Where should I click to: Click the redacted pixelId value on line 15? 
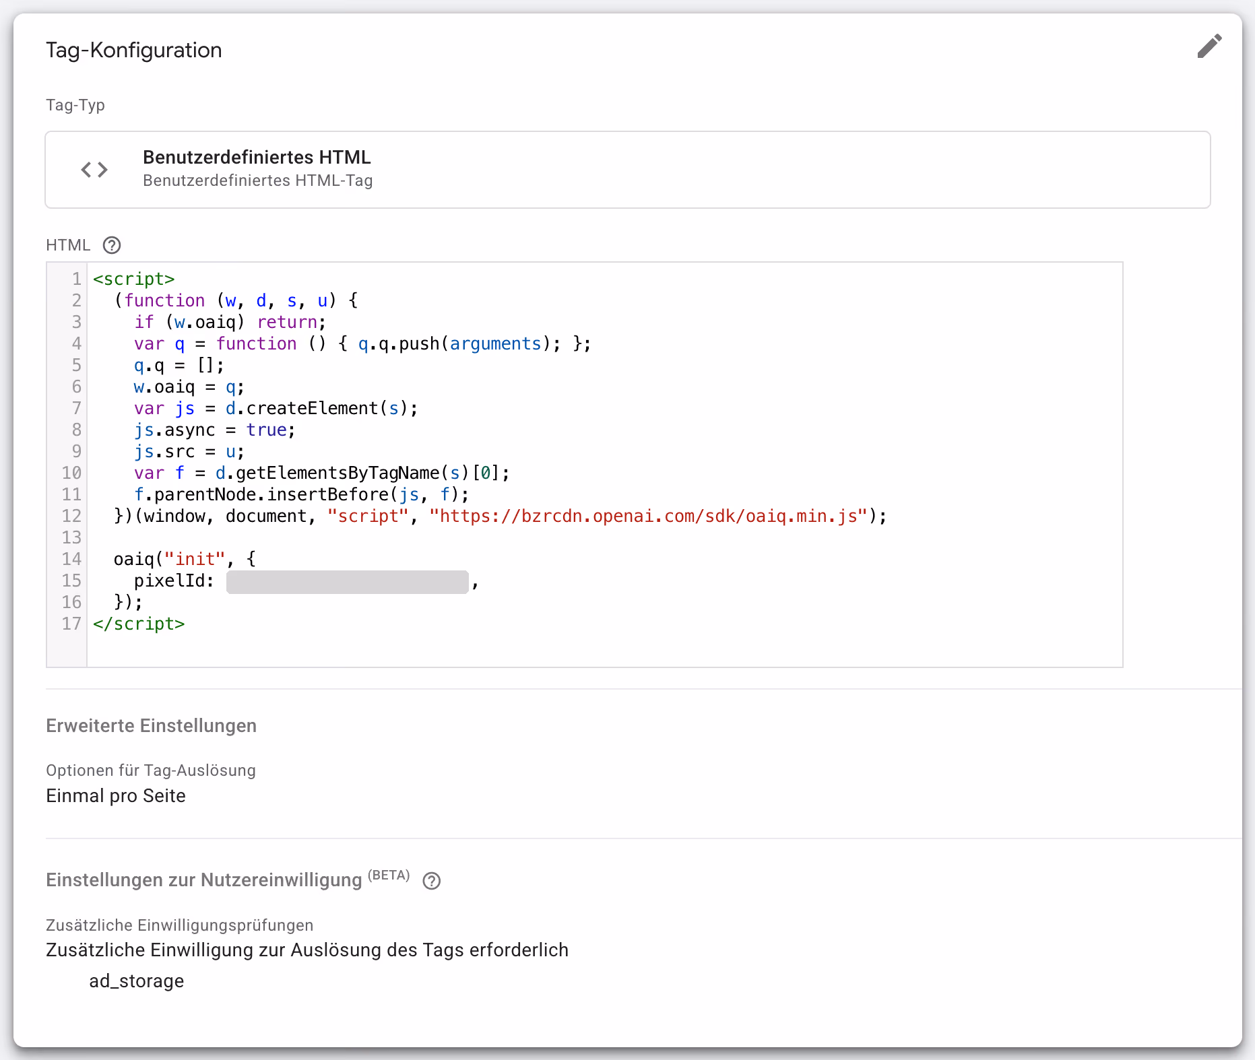[348, 582]
